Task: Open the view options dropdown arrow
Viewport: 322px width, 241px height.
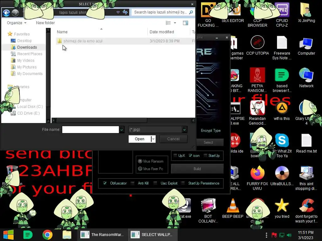Action: (175, 23)
